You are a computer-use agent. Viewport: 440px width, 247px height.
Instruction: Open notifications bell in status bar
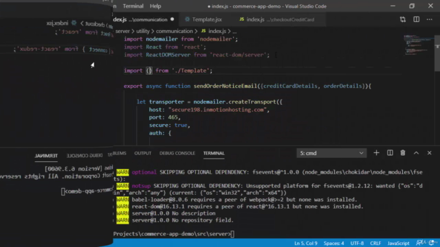click(x=432, y=243)
